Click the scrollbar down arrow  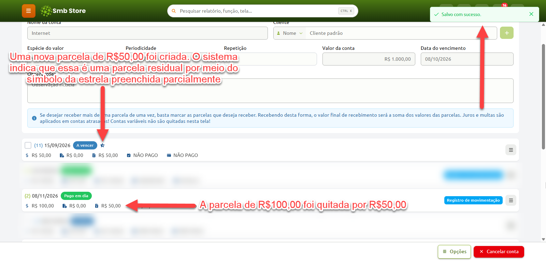(543, 239)
